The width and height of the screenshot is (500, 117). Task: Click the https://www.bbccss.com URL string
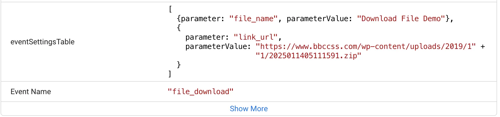coord(366,47)
